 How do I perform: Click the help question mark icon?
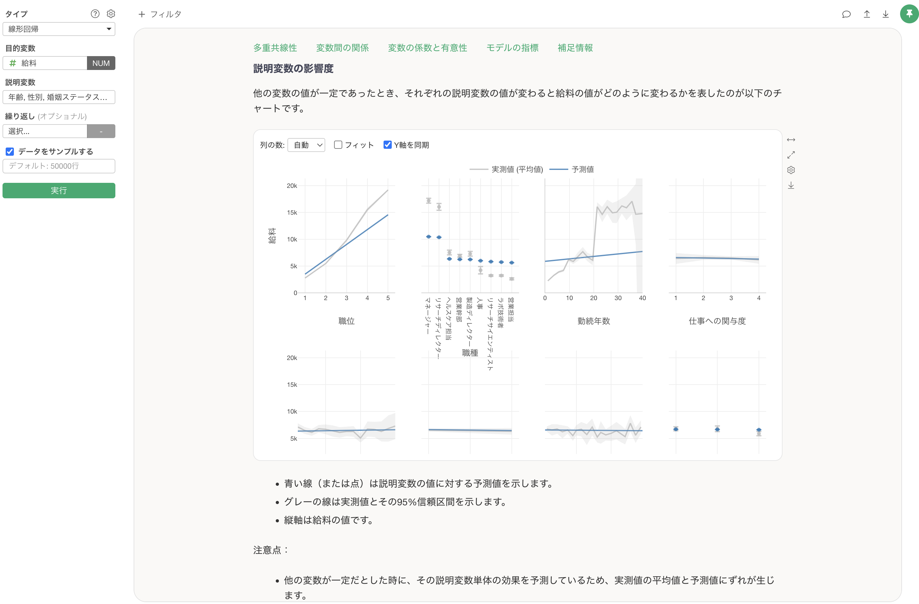pyautogui.click(x=95, y=14)
